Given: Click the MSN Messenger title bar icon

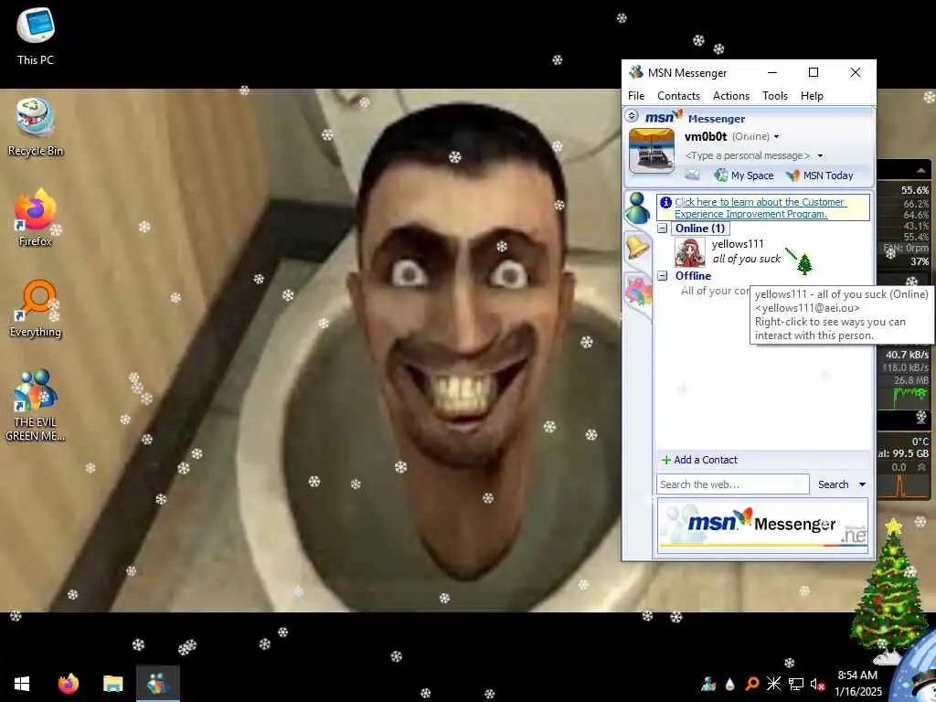Looking at the screenshot, I should pos(636,72).
